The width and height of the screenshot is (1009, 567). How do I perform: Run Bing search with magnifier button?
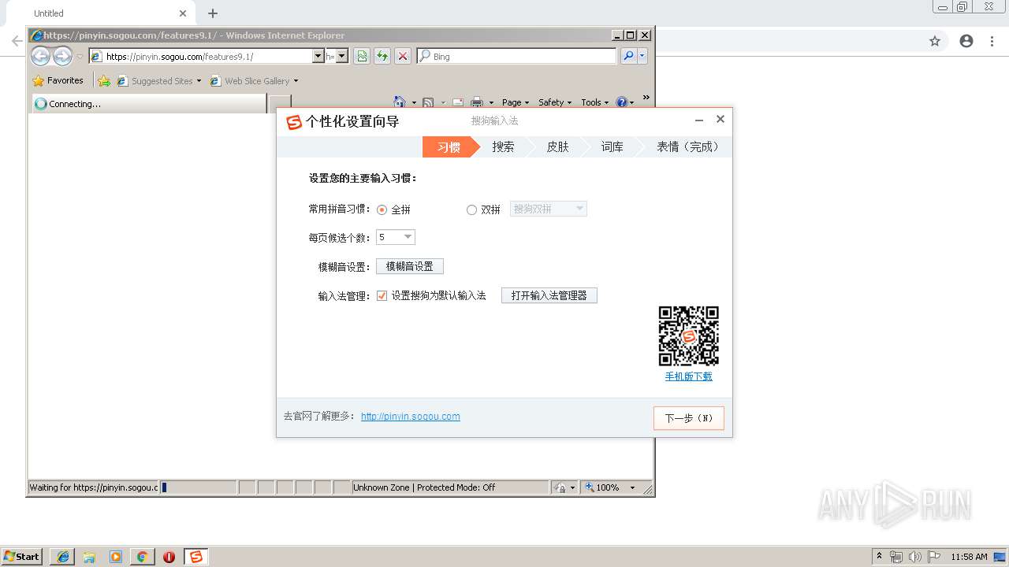pos(627,56)
